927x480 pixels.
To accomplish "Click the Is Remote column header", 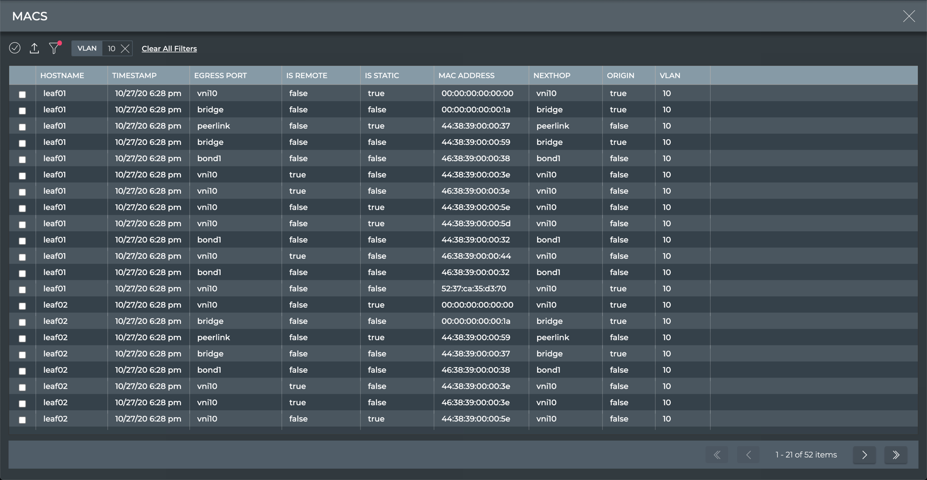I will point(307,75).
